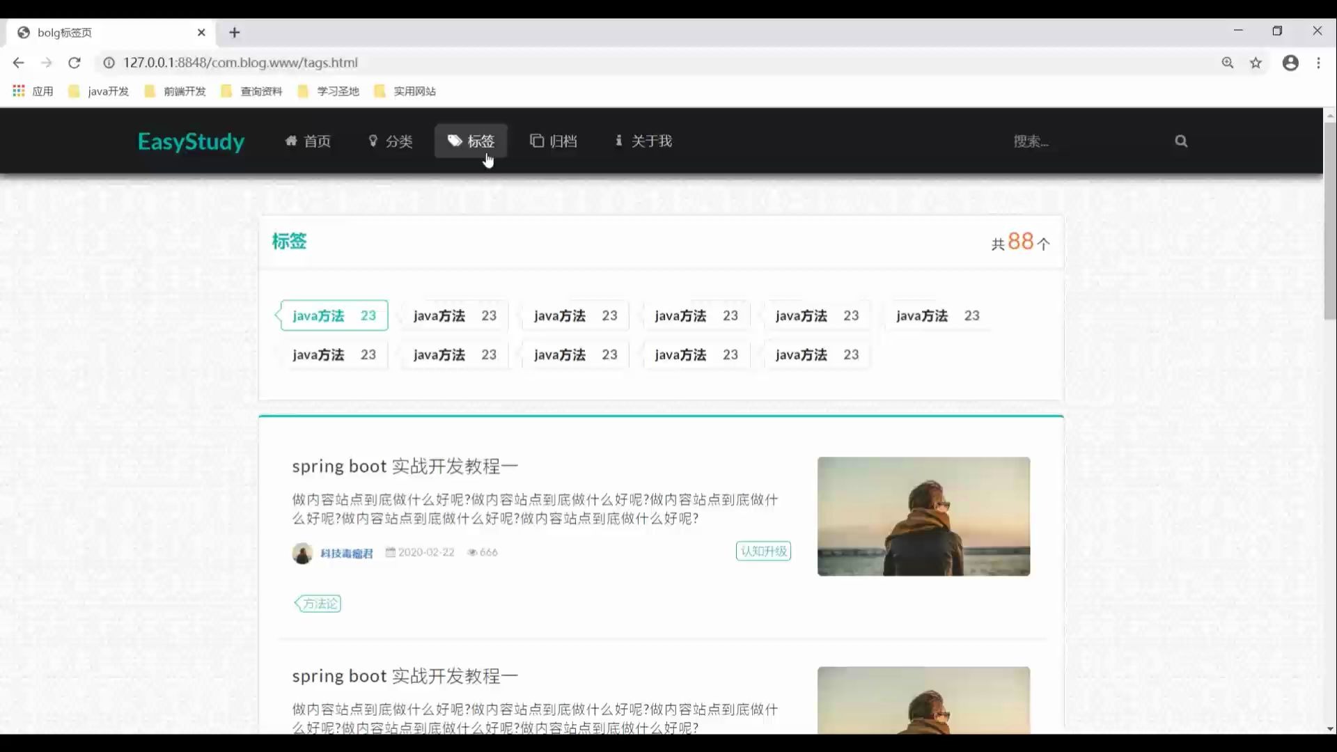Open 归档 in the navbar
The width and height of the screenshot is (1337, 752).
(x=554, y=141)
